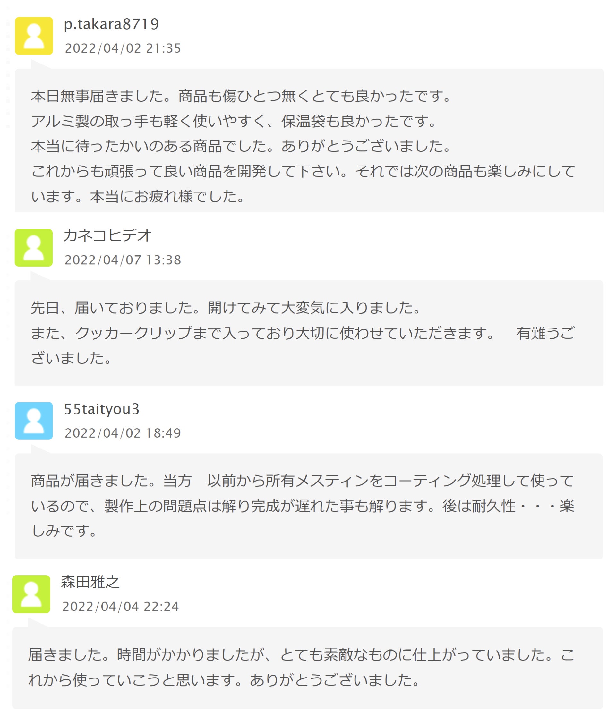Click the comment mentioning クッカークリップ
This screenshot has height=725, width=616.
(303, 333)
